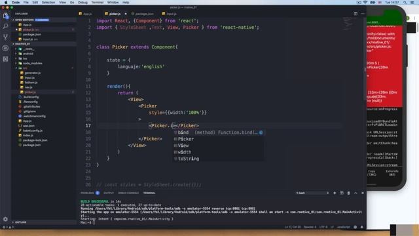Choose 'bind' from autocomplete suggestions
This screenshot has height=236, width=419.
click(x=219, y=132)
